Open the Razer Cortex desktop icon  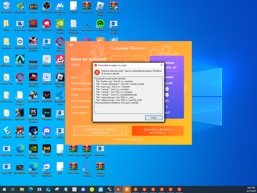pyautogui.click(x=100, y=25)
